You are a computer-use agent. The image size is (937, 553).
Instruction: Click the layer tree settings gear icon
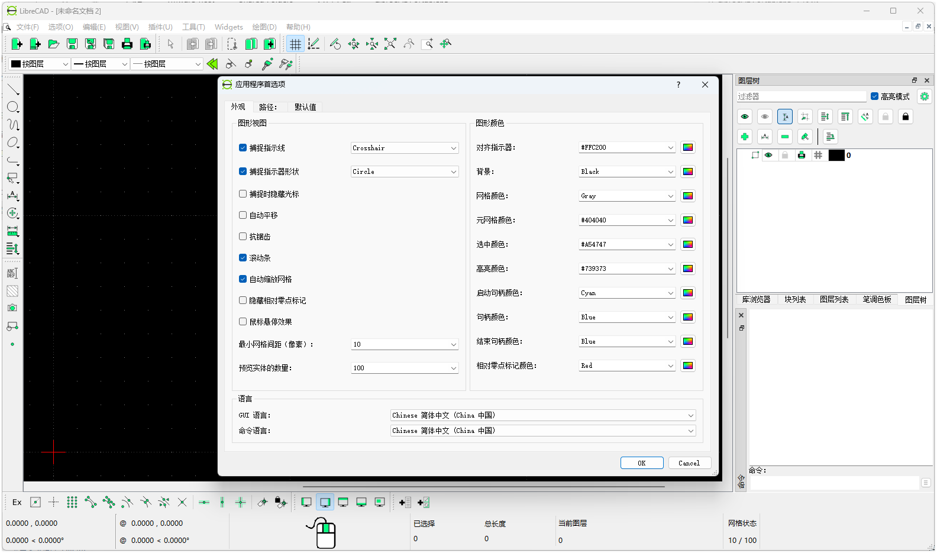tap(924, 96)
